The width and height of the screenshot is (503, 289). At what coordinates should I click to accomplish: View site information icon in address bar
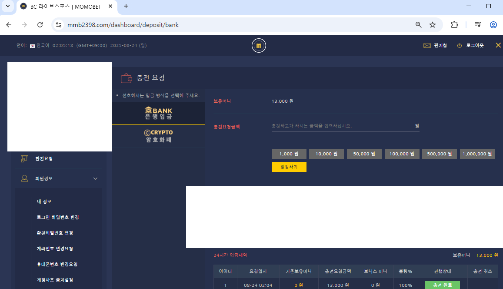(59, 25)
